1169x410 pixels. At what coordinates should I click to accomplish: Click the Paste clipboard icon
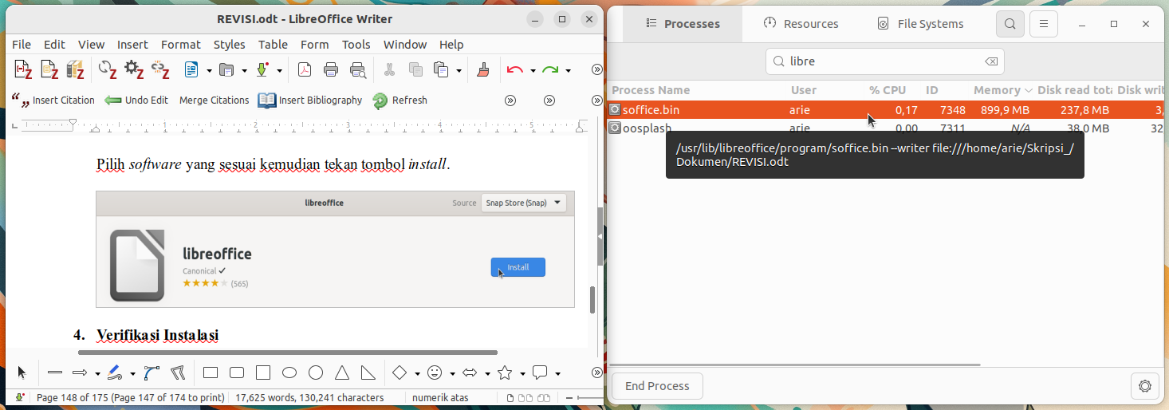[441, 70]
